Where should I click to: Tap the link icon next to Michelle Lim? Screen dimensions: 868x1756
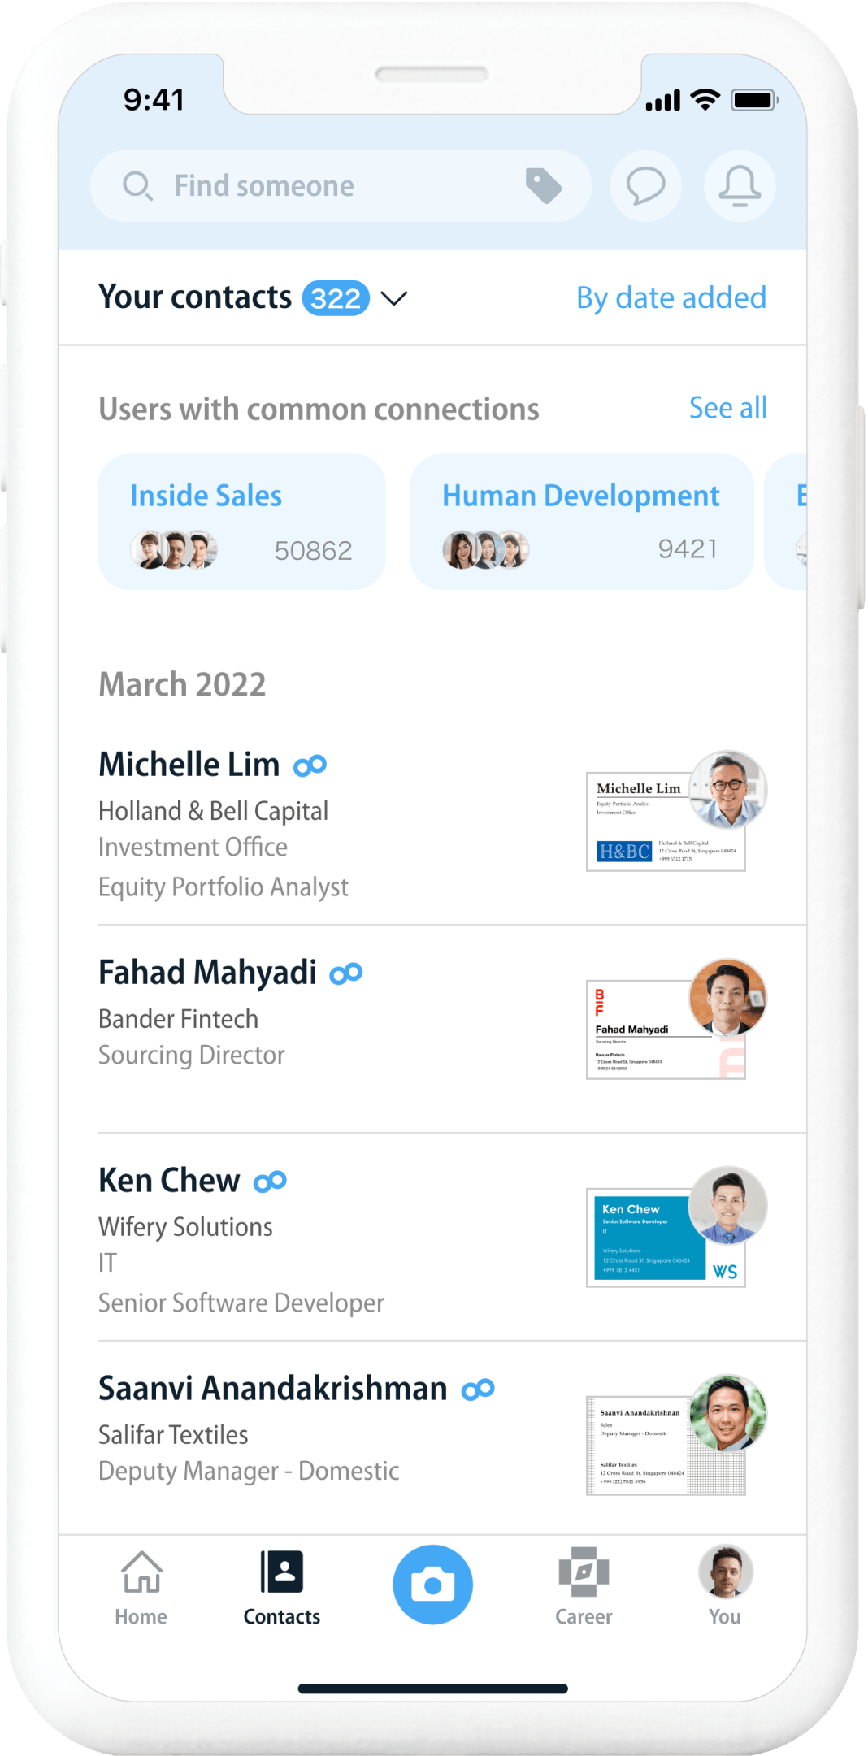[310, 765]
